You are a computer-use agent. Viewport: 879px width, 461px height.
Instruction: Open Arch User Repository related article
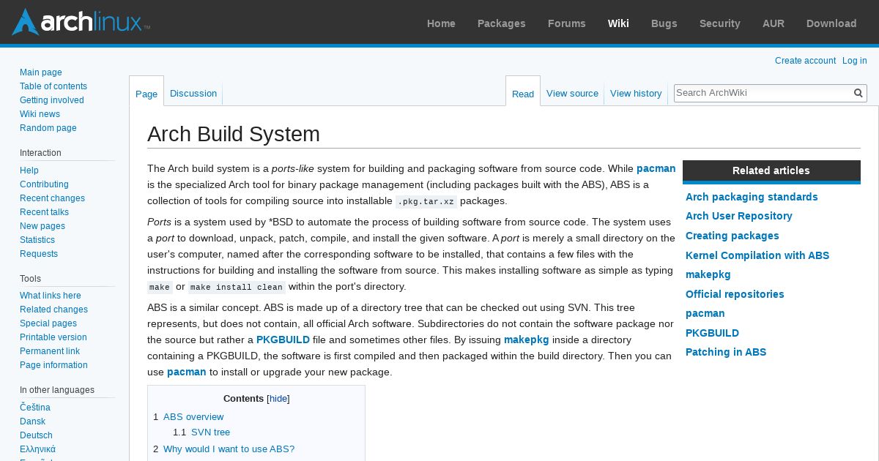739,216
